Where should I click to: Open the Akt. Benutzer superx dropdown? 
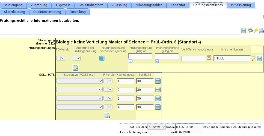click(x=156, y=127)
